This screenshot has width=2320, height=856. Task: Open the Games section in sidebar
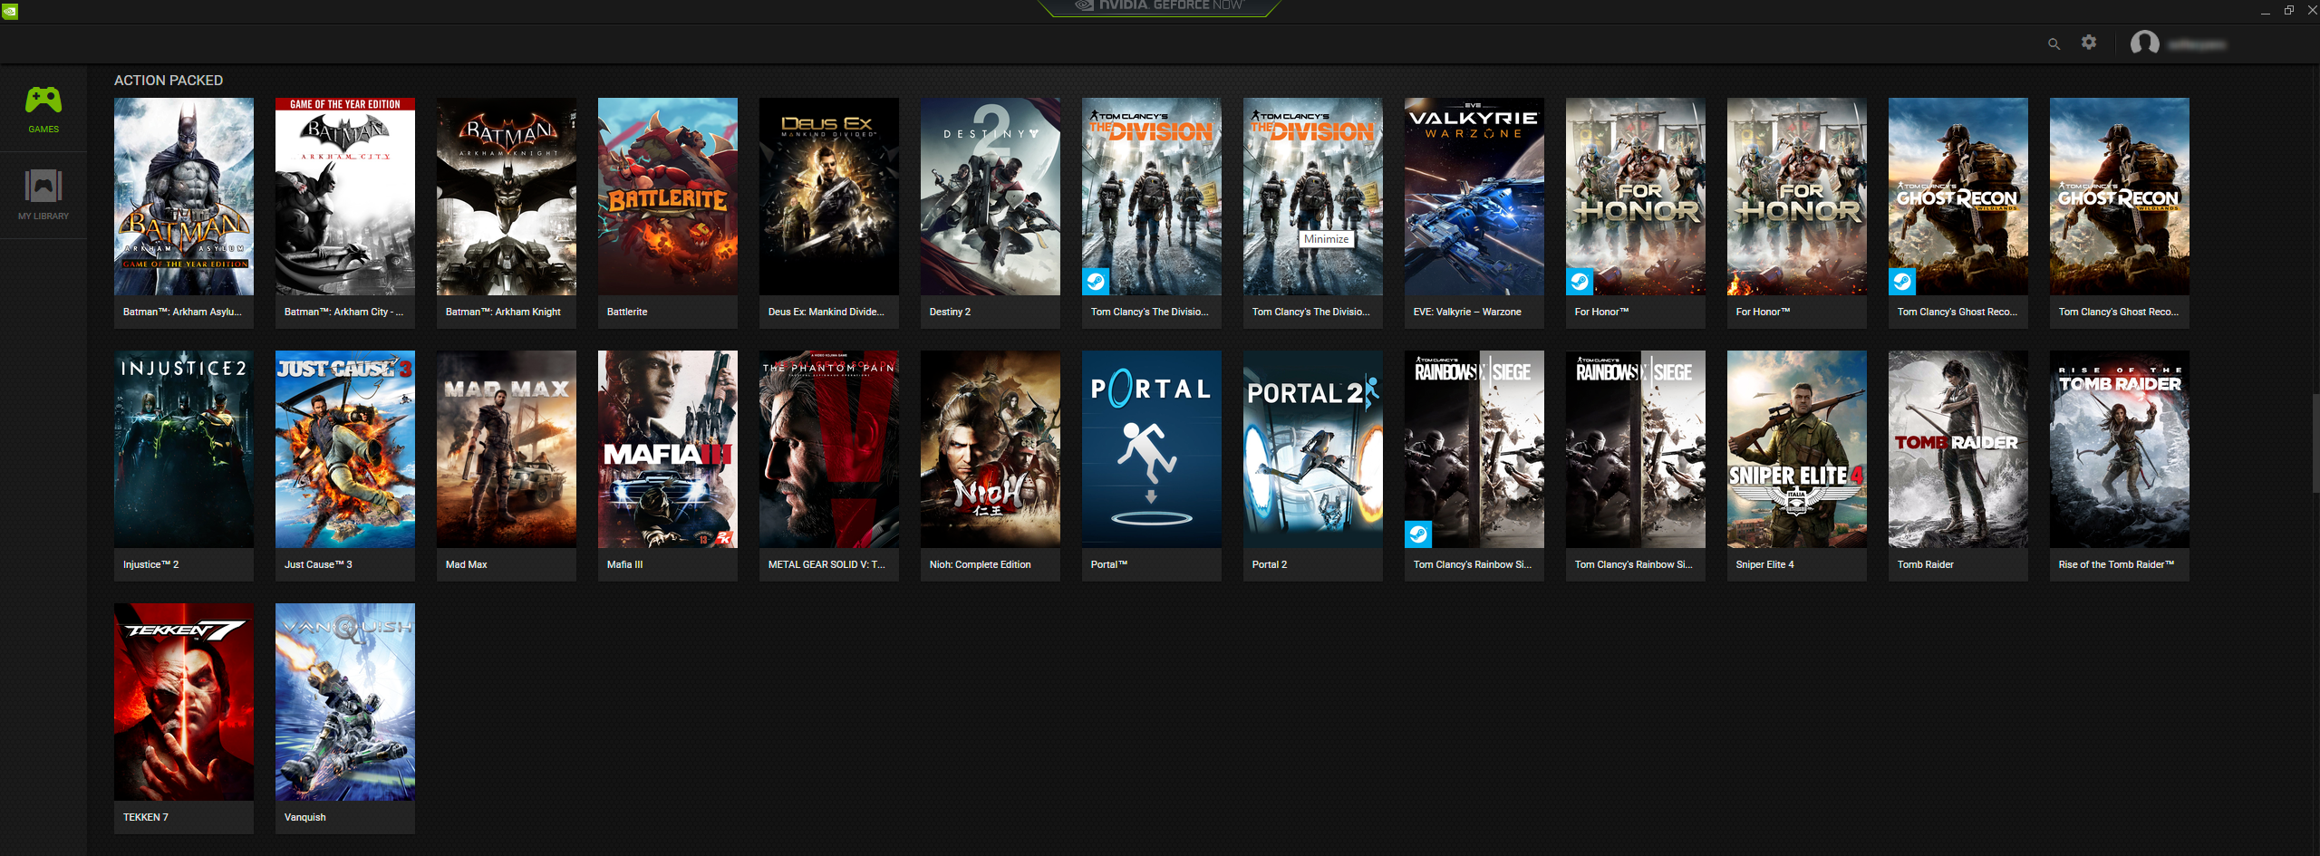pos(43,109)
